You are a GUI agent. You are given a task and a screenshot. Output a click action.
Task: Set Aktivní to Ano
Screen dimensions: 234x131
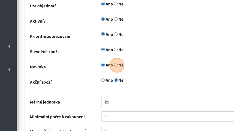103,19
